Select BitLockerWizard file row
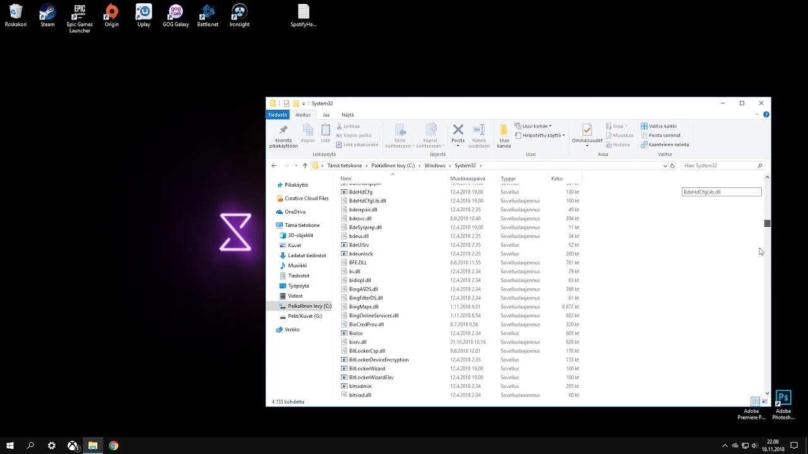 460,368
